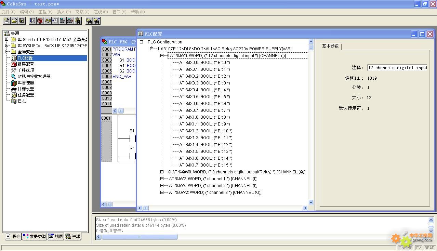This screenshot has width=437, height=251.
Task: Click the READ status bar indicator
Action: click(x=429, y=248)
